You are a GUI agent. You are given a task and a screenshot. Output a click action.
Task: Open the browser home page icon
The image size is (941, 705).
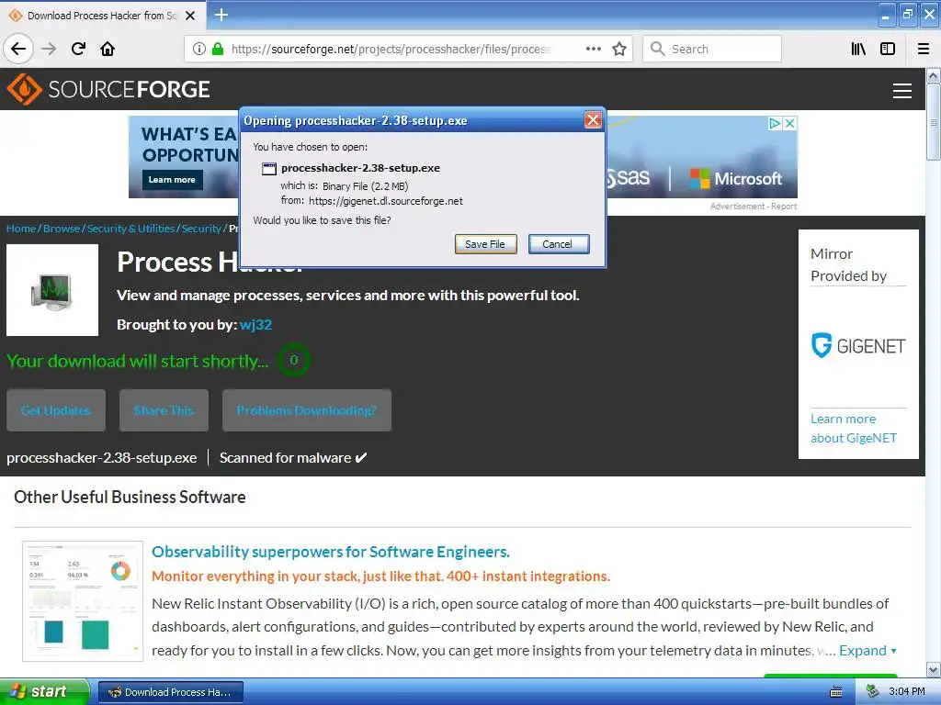click(x=108, y=50)
